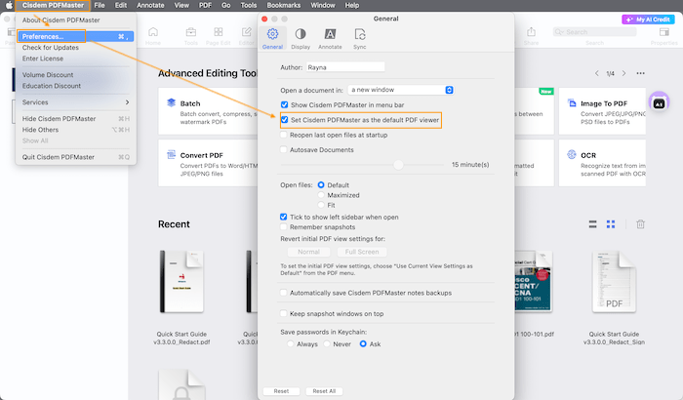
Task: Switch to the Display preferences tab
Action: pyautogui.click(x=301, y=38)
